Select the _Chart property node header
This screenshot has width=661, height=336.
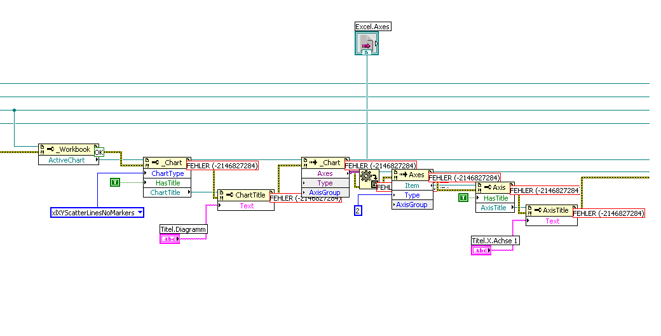point(167,163)
